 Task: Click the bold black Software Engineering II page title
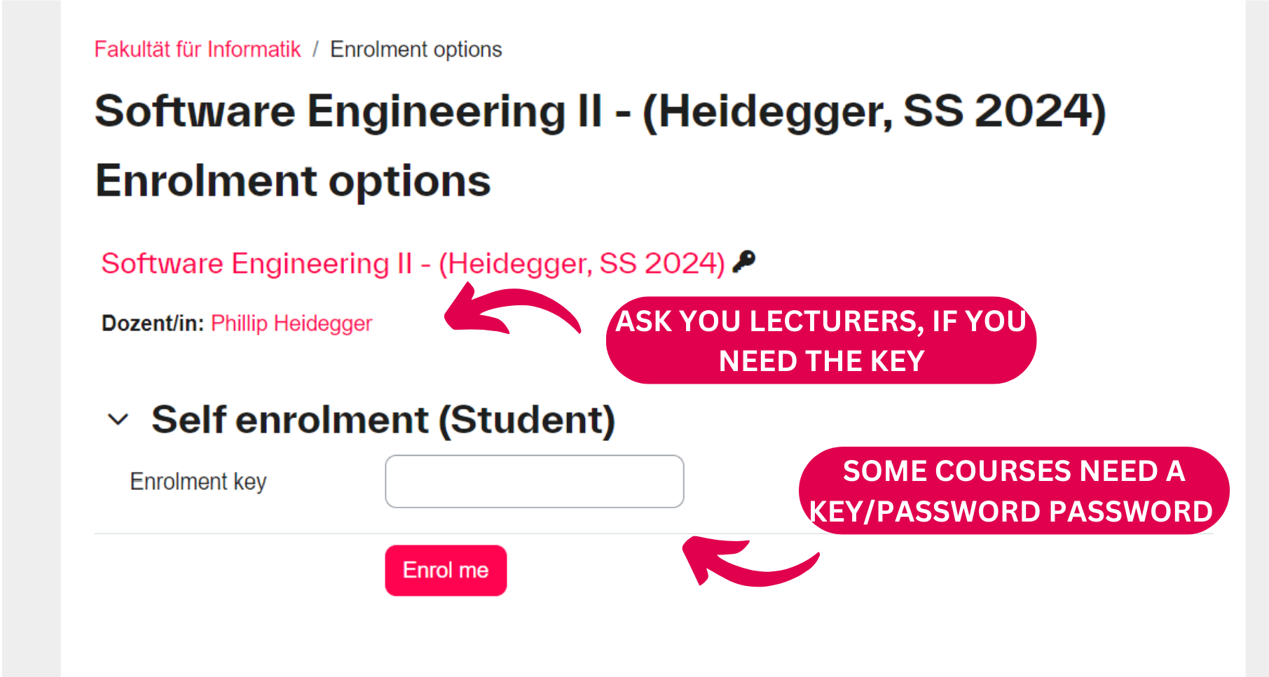pos(600,112)
